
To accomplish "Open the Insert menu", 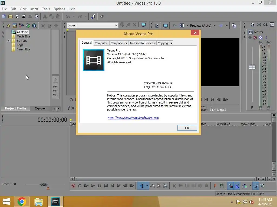I will [x=34, y=9].
